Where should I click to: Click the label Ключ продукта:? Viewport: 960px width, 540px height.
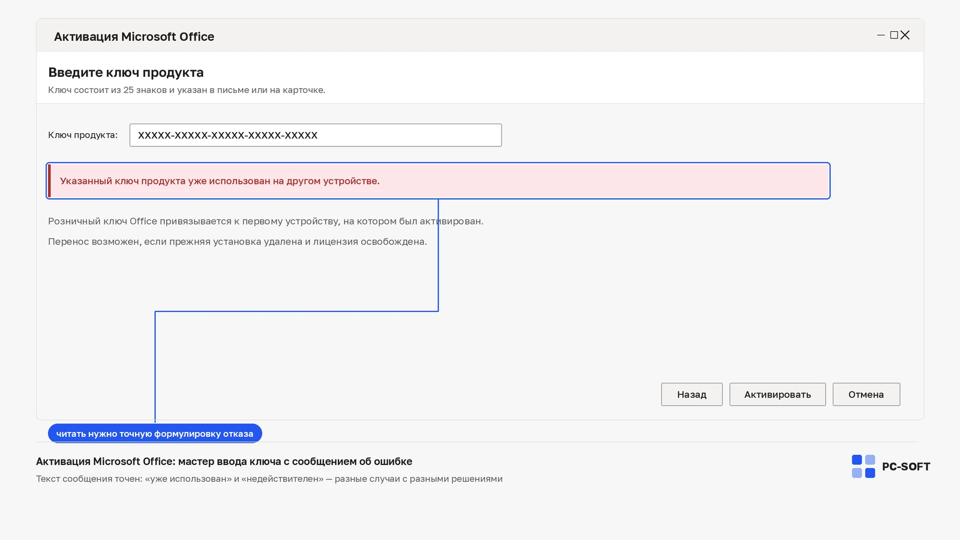(83, 135)
